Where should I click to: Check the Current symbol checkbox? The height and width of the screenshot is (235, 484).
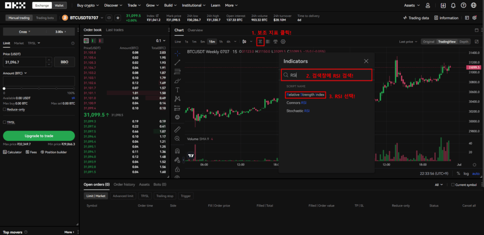click(x=452, y=185)
